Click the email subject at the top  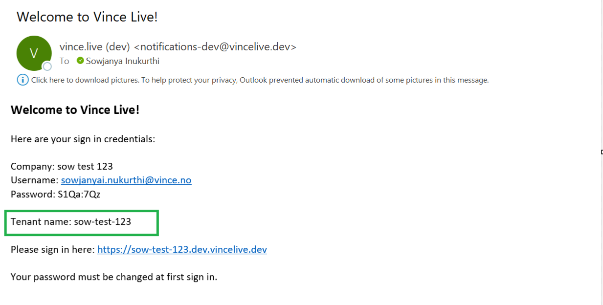87,17
